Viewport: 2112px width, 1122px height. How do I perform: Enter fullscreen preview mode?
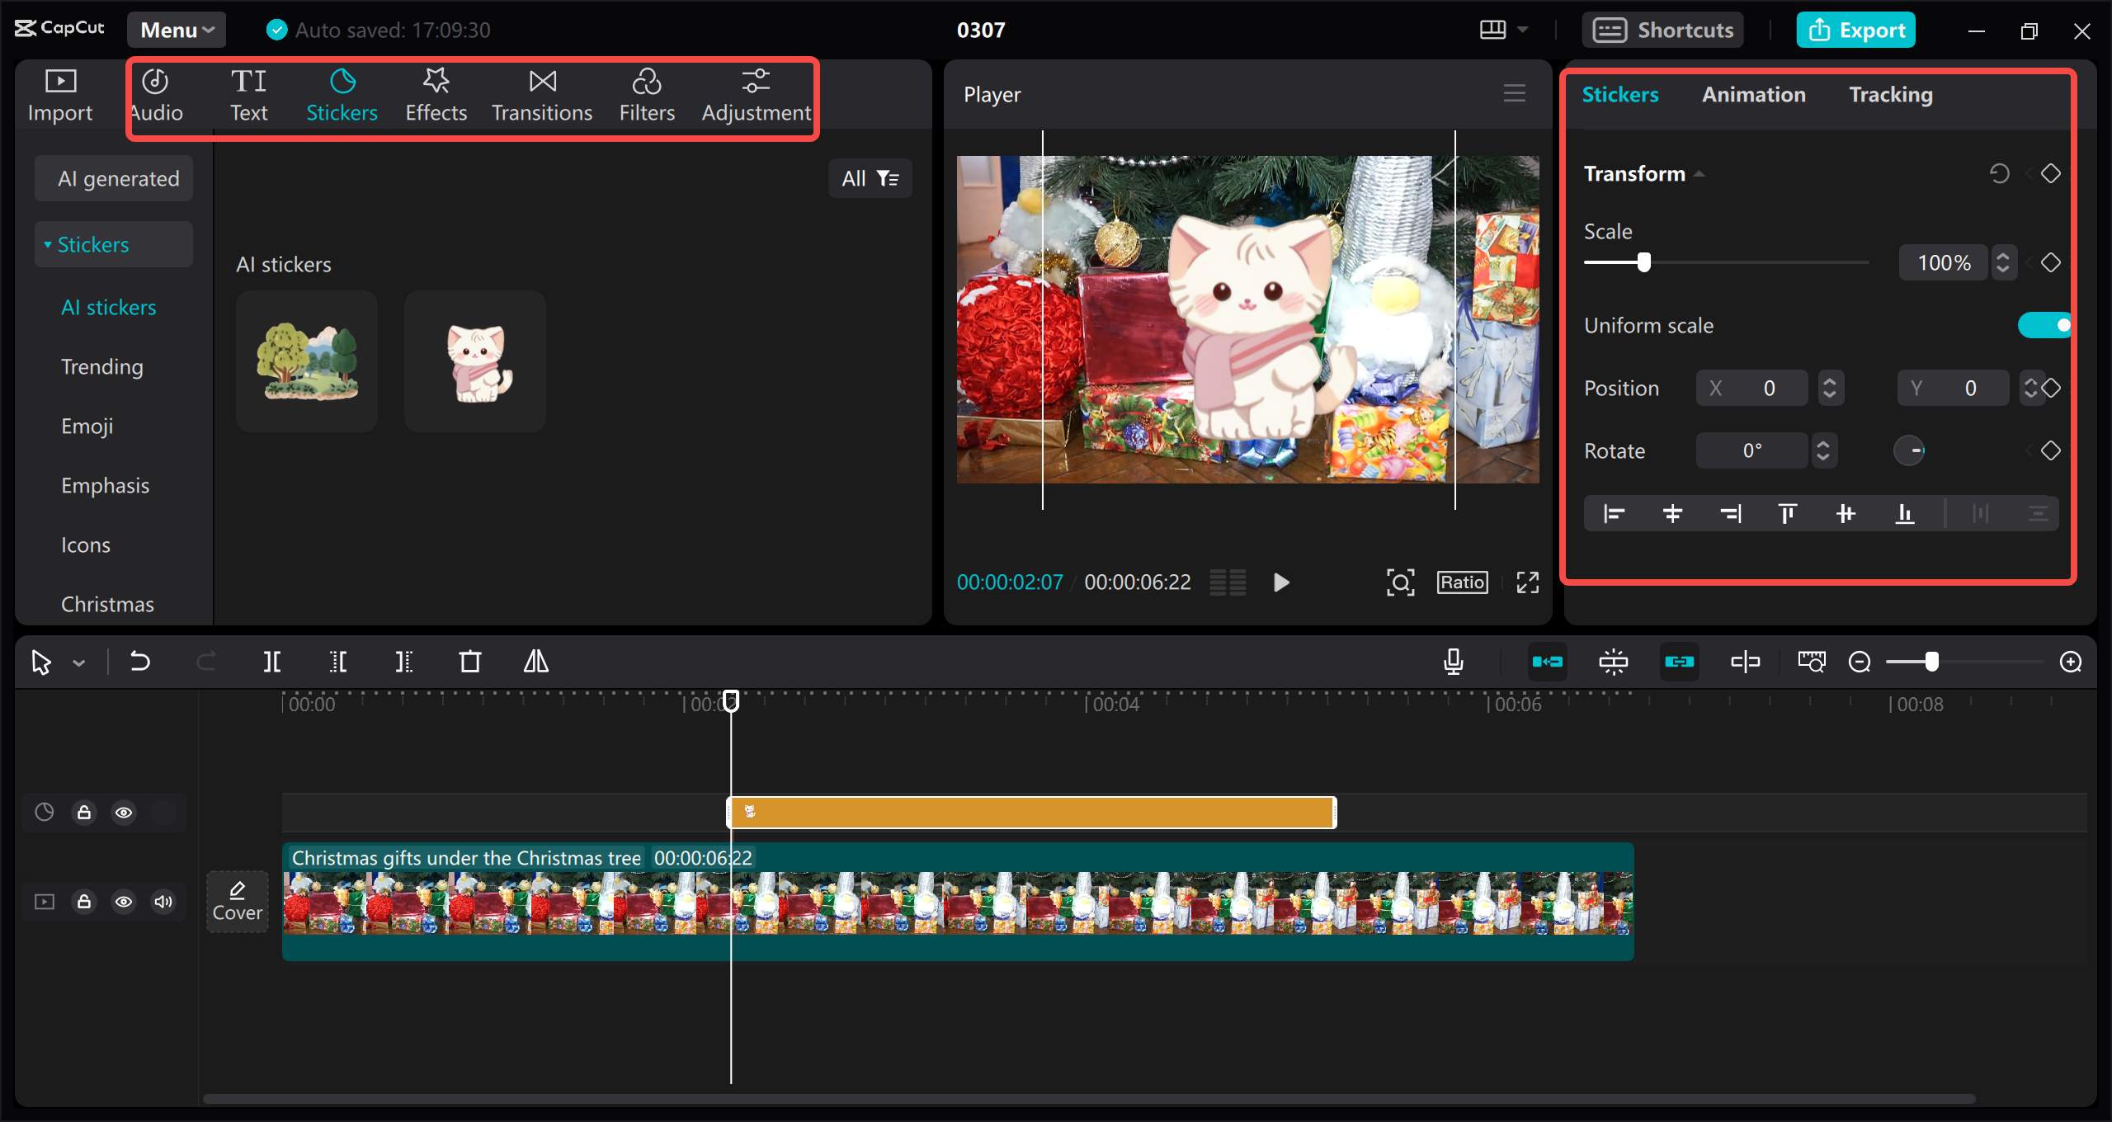coord(1527,582)
